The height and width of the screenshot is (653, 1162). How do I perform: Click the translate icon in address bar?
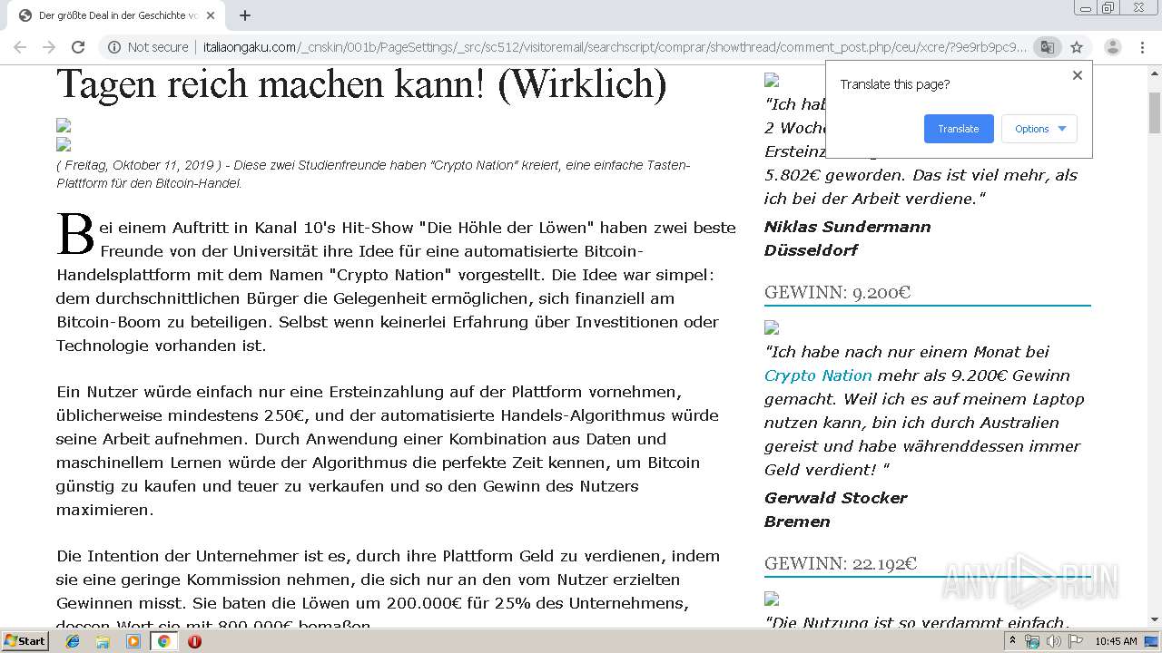[1047, 47]
